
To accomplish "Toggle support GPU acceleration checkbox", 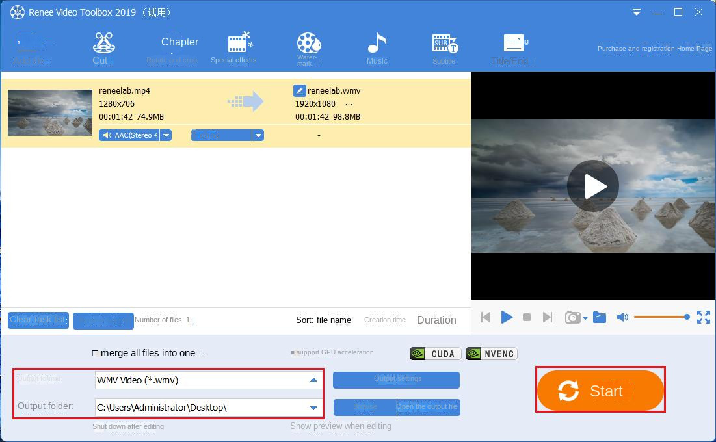I will pos(293,353).
